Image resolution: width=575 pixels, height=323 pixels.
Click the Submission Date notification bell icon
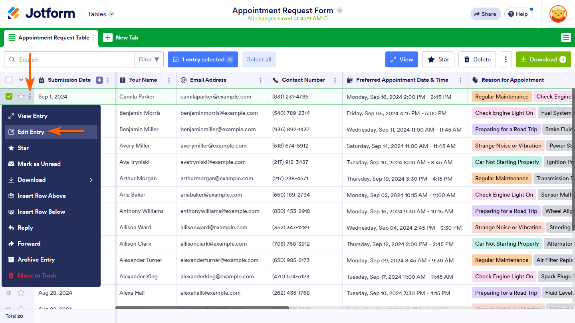click(x=99, y=80)
